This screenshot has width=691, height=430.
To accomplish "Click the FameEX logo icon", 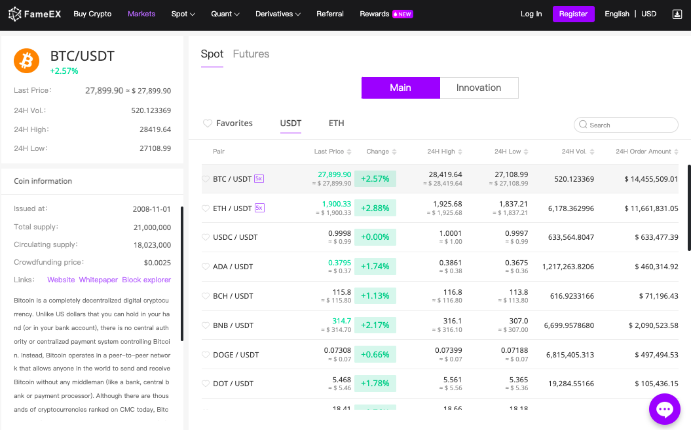I will click(15, 14).
